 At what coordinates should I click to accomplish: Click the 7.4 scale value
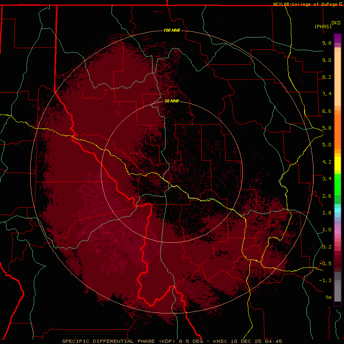coord(327,94)
